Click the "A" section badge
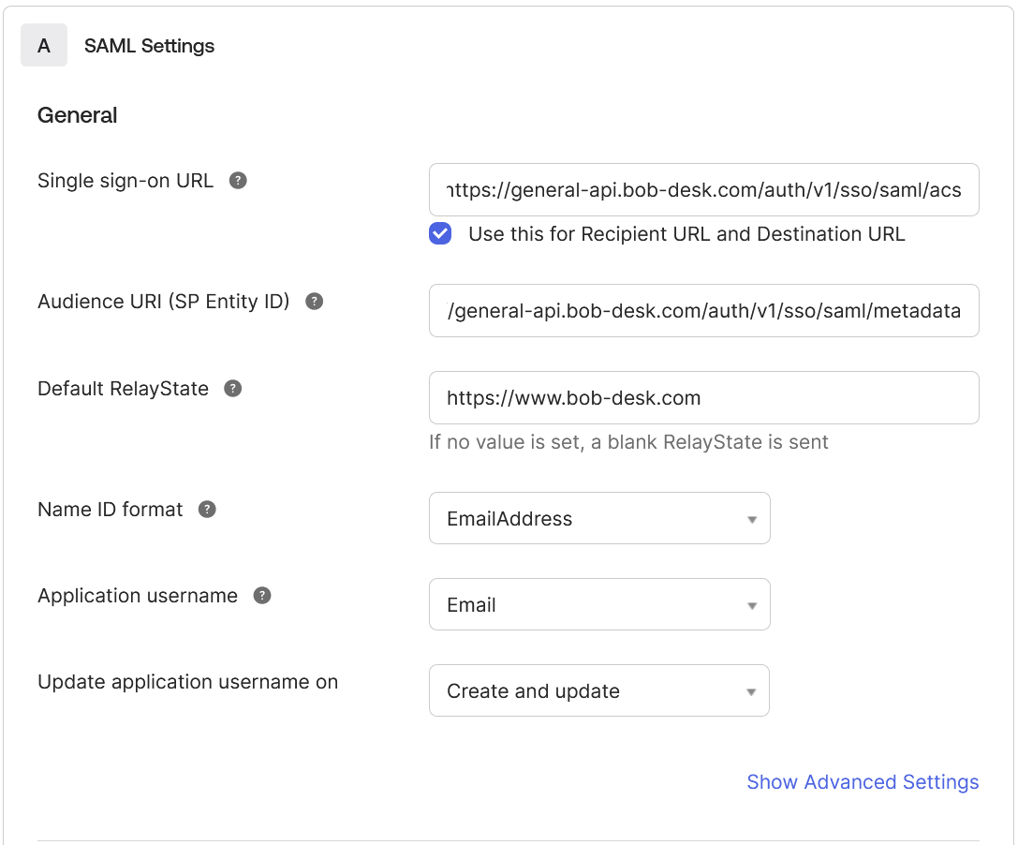Viewport: 1018px width, 845px height. 44,46
